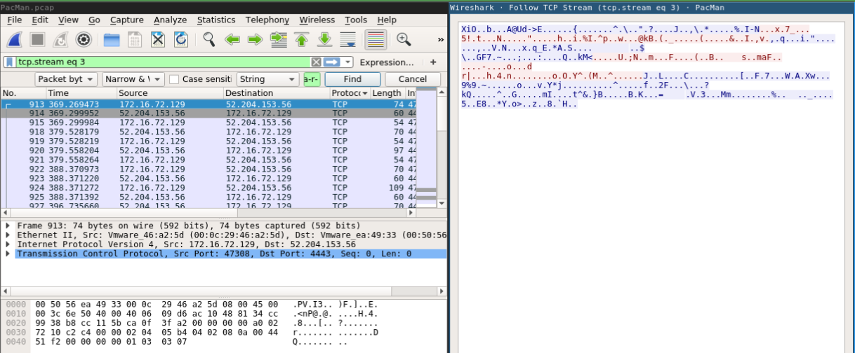Image resolution: width=855 pixels, height=353 pixels.
Task: Enable the Case sensitive checkbox
Action: tap(174, 79)
